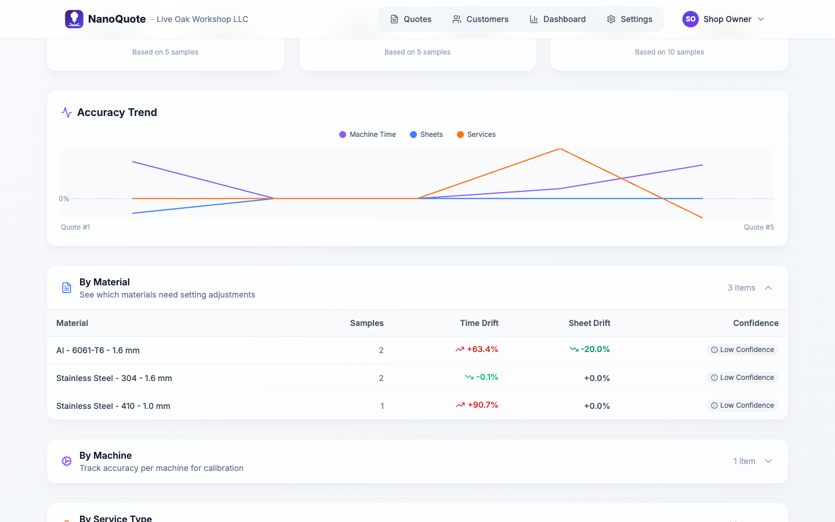Click the downward trend icon beside -20.0%
The height and width of the screenshot is (522, 835).
pyautogui.click(x=573, y=350)
